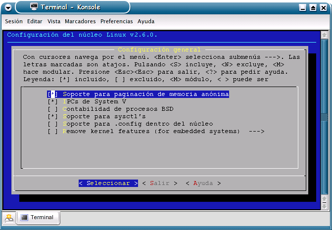Image resolution: width=332 pixels, height=230 pixels.
Task: Click the new session icon
Action: pyautogui.click(x=9, y=217)
